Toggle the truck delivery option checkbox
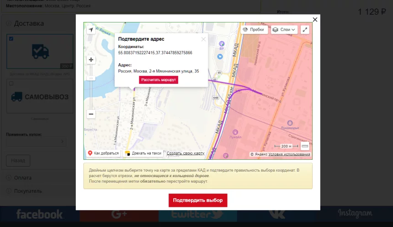The image size is (393, 227). pos(11,39)
